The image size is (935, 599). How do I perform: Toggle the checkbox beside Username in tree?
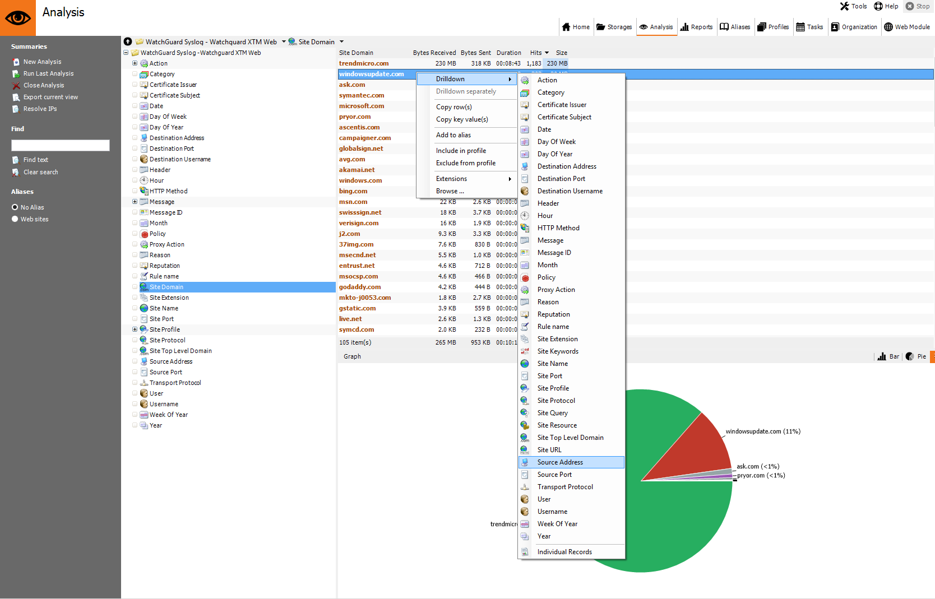tap(135, 404)
